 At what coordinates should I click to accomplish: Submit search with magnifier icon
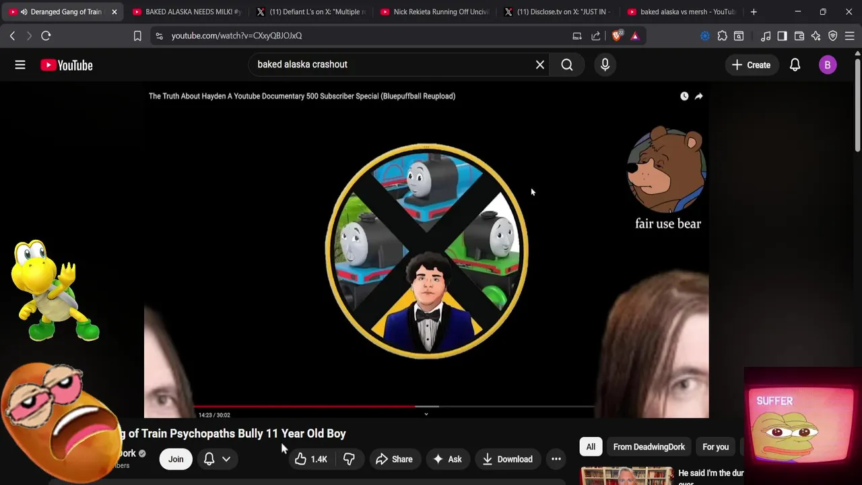[x=567, y=65]
